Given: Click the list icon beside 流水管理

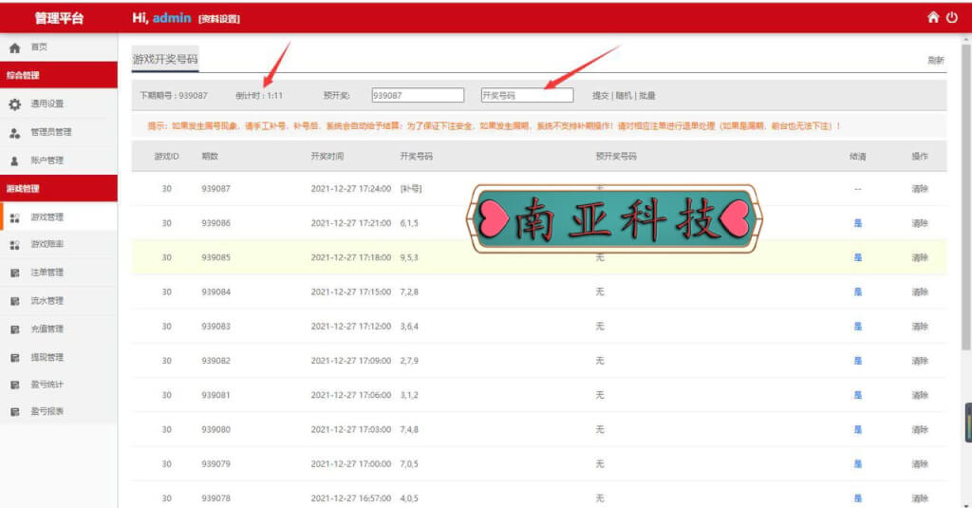Looking at the screenshot, I should [x=15, y=301].
